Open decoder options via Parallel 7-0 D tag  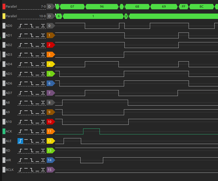(x=51, y=6)
